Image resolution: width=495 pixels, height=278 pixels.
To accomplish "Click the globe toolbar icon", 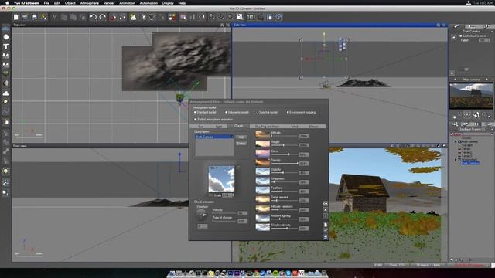I will point(278,17).
